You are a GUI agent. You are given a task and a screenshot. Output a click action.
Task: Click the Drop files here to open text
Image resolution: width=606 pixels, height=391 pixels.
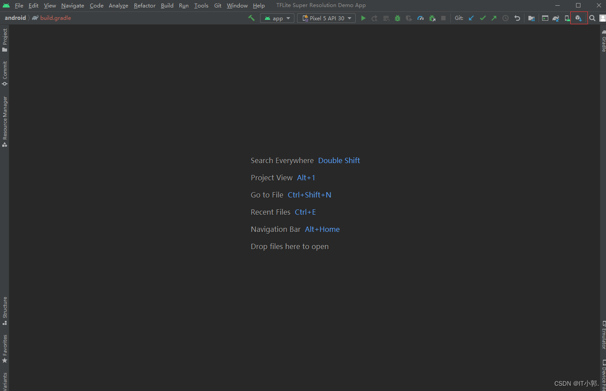[290, 246]
